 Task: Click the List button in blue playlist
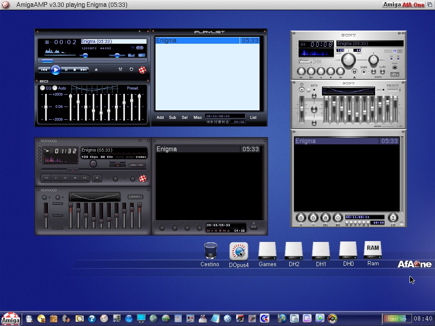pyautogui.click(x=253, y=118)
